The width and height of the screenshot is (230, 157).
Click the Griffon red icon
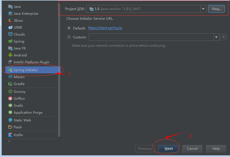pos(10,98)
